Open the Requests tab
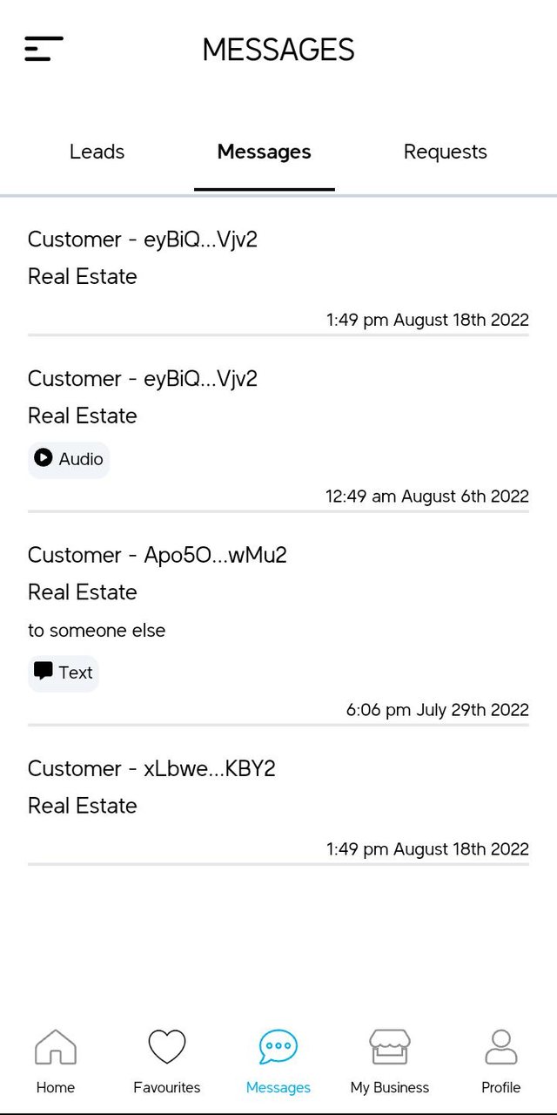The image size is (557, 1115). (445, 152)
